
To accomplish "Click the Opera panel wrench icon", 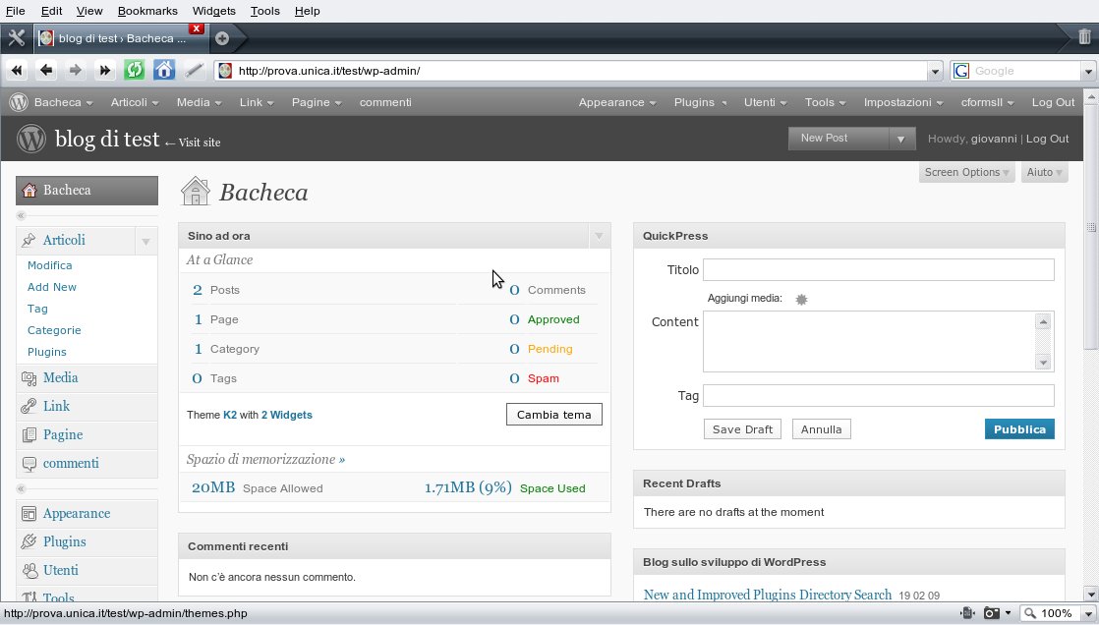I will (16, 38).
